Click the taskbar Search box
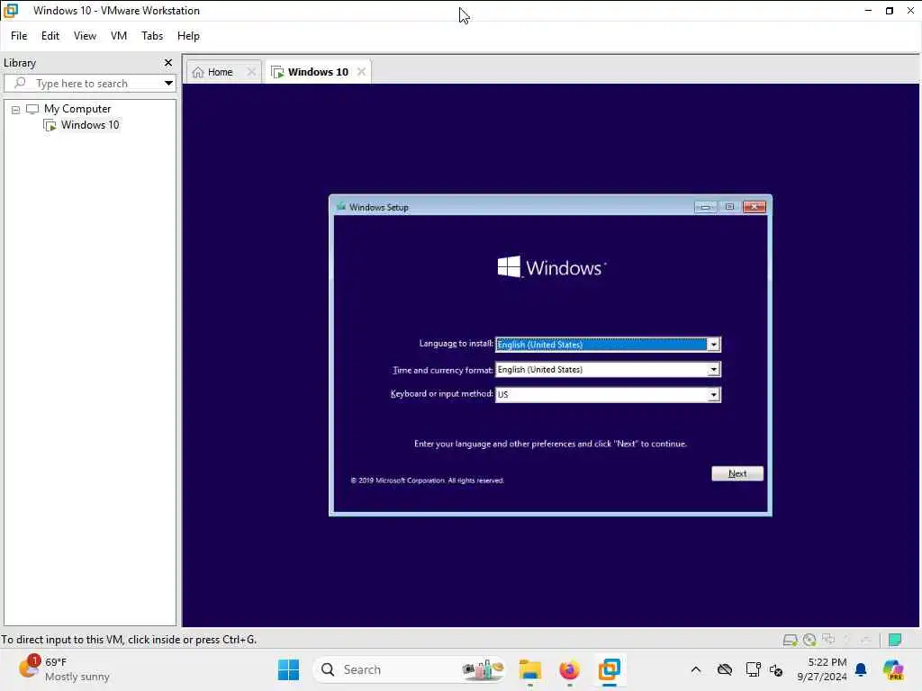Image resolution: width=922 pixels, height=691 pixels. [411, 669]
